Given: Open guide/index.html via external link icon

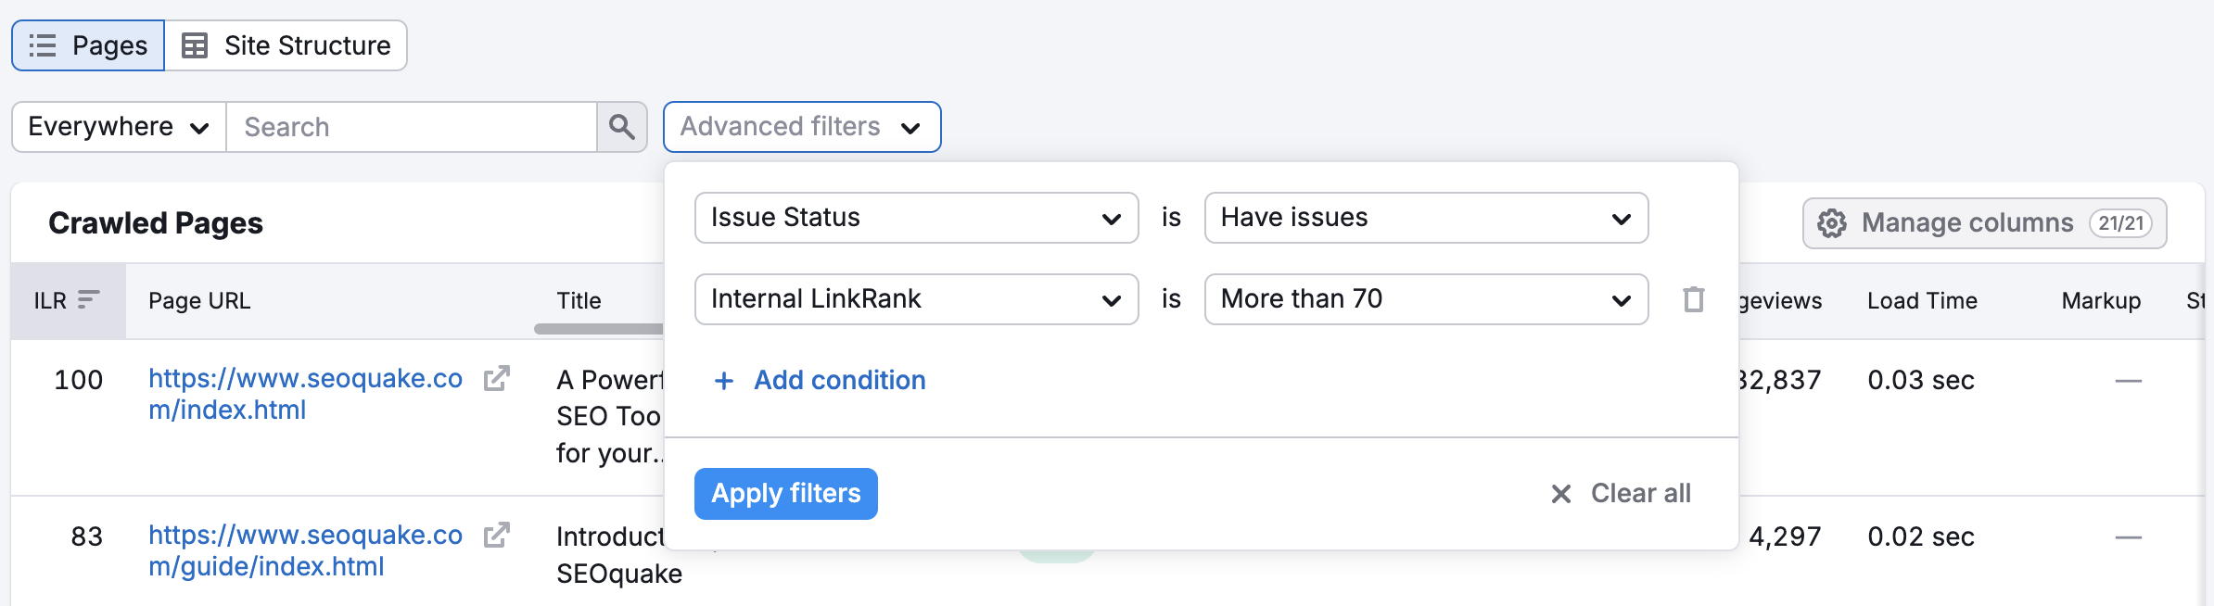Looking at the screenshot, I should [x=498, y=535].
